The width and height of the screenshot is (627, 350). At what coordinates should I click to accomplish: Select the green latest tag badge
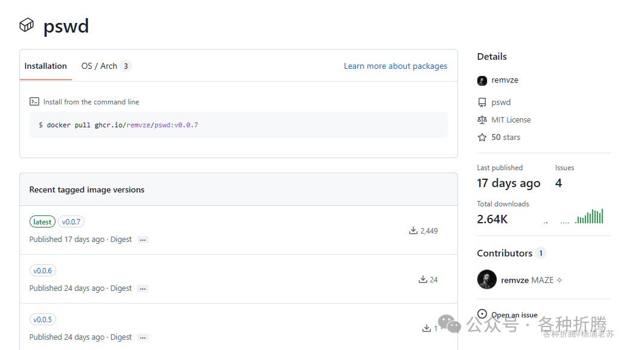click(42, 221)
